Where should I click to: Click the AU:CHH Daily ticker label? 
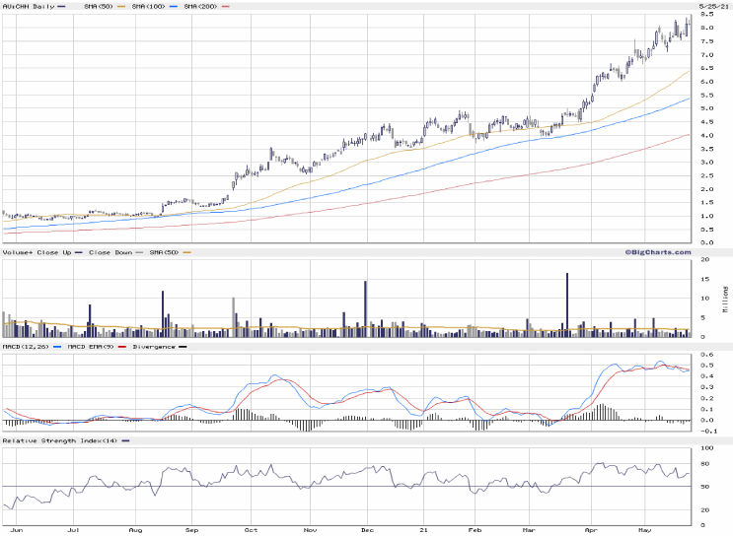28,6
